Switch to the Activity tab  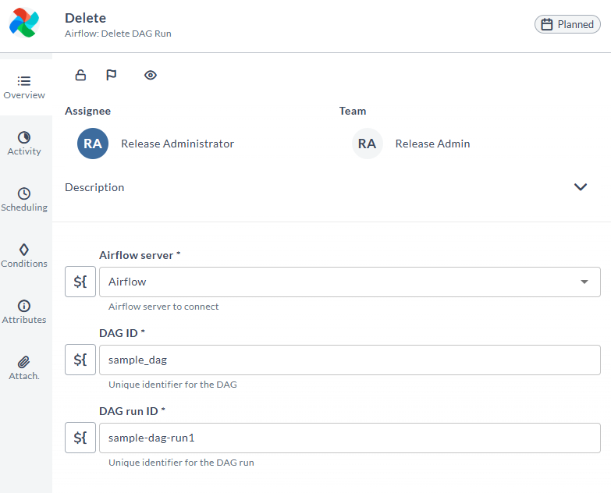24,144
